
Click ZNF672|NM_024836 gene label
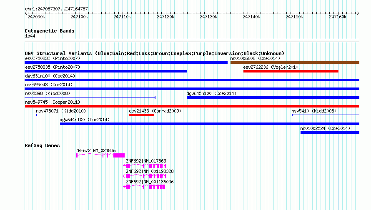point(95,150)
